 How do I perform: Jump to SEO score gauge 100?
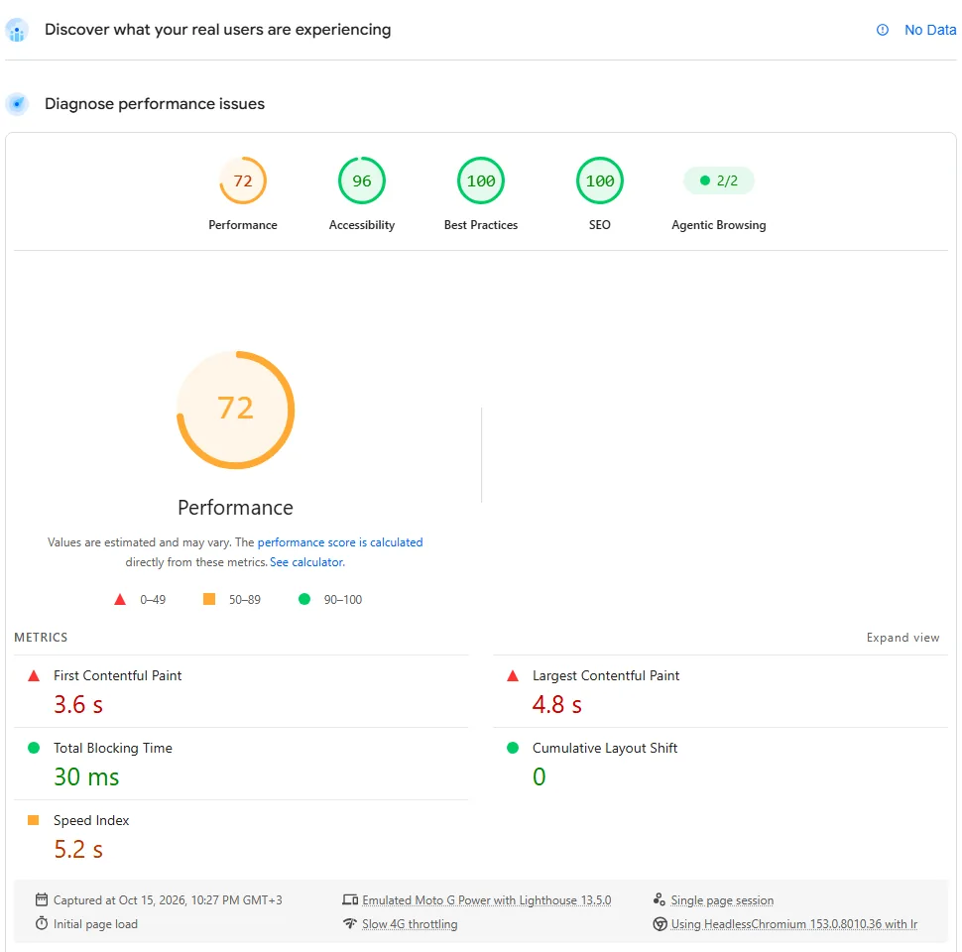[600, 180]
